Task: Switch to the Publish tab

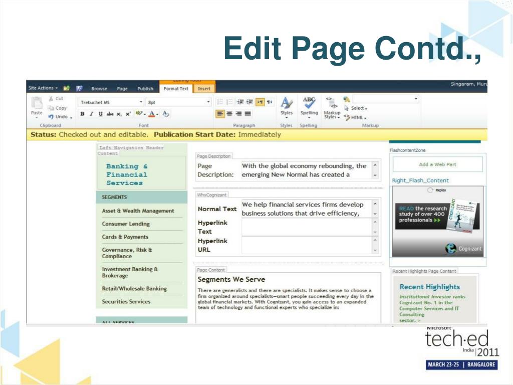Action: click(145, 88)
